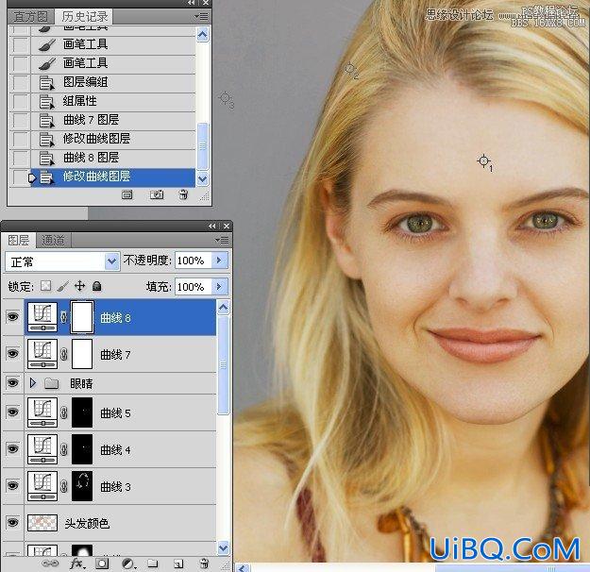Select the 头发颜色 layer name
The width and height of the screenshot is (590, 572).
[87, 523]
